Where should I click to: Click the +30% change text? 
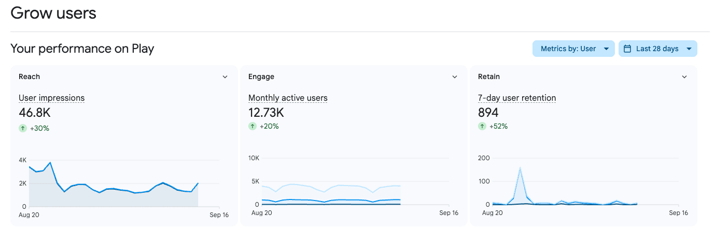(x=39, y=128)
